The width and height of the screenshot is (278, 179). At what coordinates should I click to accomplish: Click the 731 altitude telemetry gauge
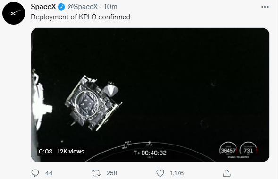tap(248, 150)
